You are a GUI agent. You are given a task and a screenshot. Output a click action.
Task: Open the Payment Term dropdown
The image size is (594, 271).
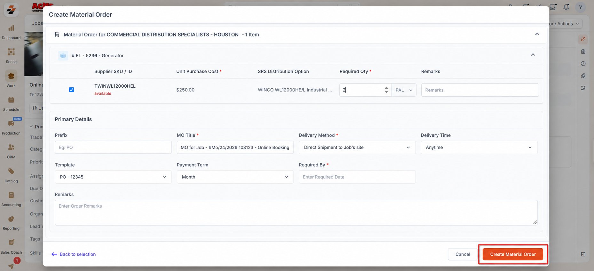pyautogui.click(x=235, y=177)
